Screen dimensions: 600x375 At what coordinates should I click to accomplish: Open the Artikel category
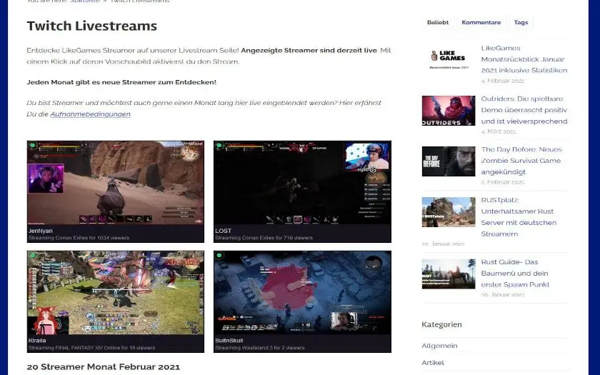(x=433, y=362)
